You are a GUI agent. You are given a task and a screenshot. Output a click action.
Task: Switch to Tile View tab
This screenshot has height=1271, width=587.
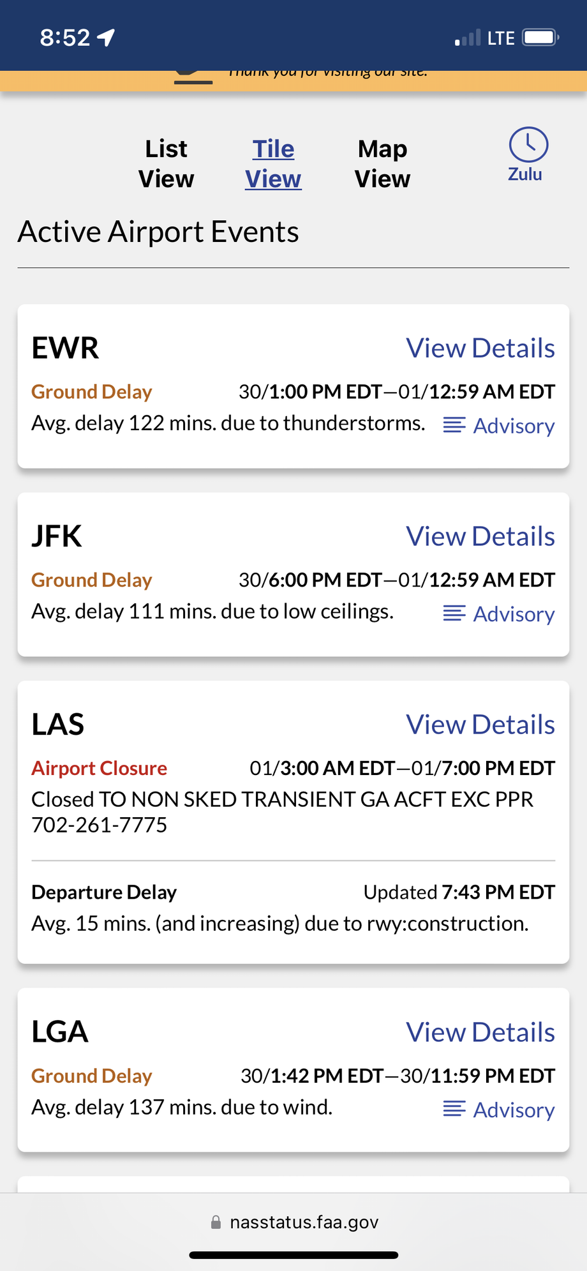(273, 164)
